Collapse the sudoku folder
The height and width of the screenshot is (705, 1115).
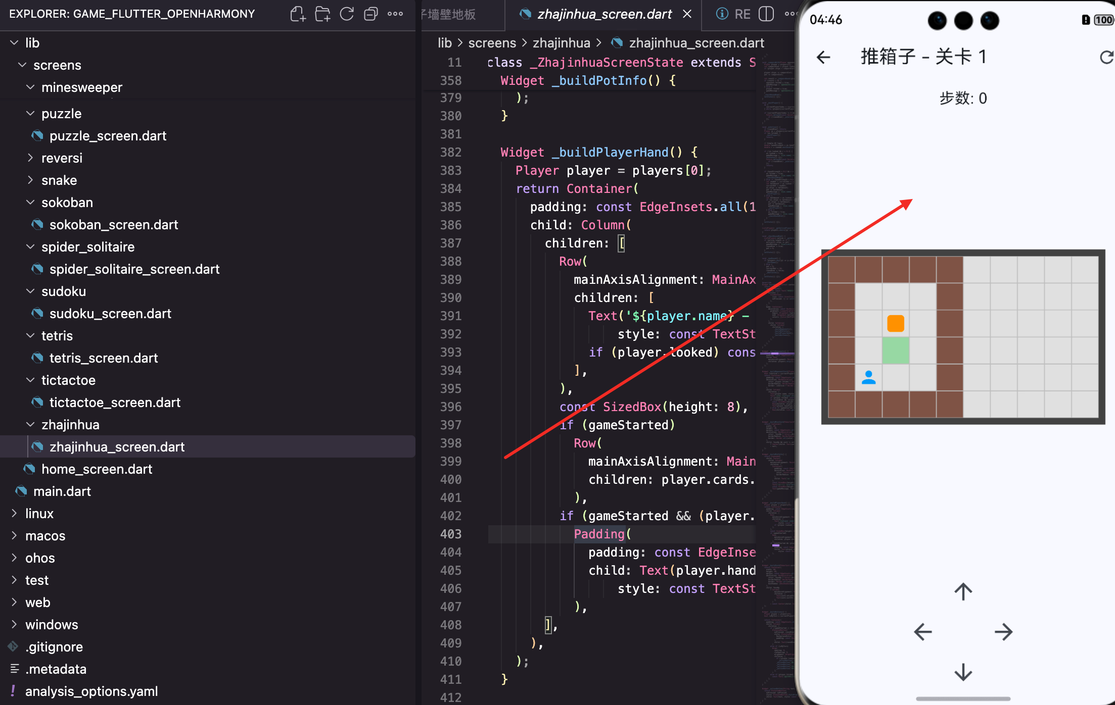(x=30, y=291)
